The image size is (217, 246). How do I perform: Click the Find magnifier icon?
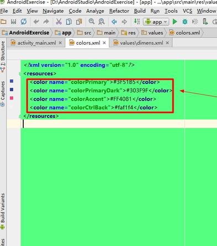(92, 22)
